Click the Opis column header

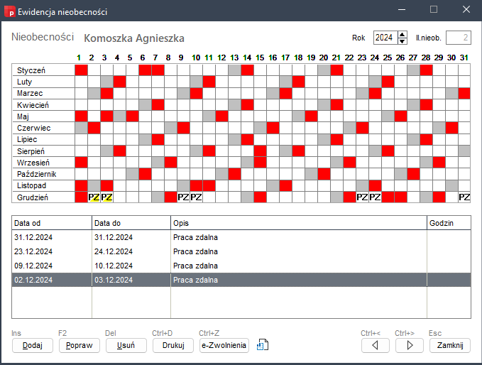(298, 223)
